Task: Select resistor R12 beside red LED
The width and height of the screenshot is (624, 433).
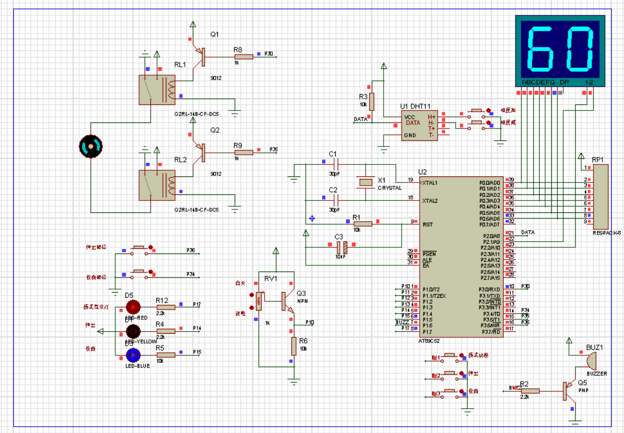Action: tap(166, 307)
